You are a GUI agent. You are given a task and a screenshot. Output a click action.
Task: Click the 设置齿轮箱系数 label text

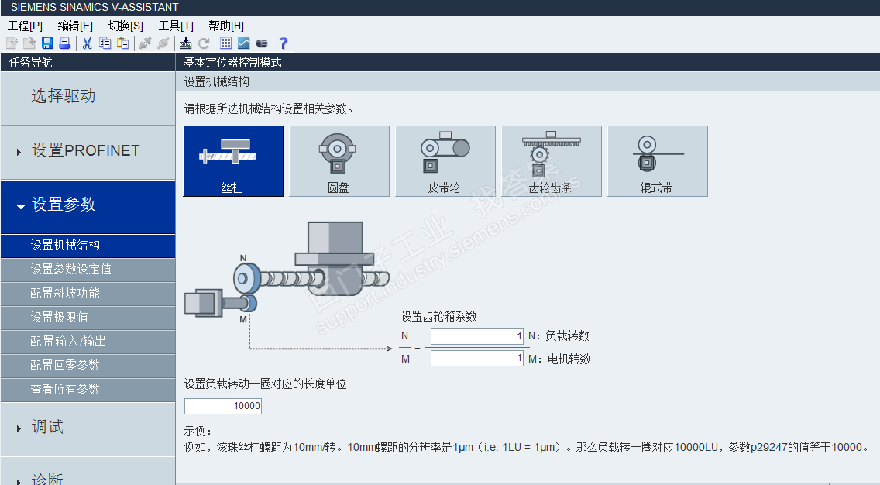tap(439, 317)
